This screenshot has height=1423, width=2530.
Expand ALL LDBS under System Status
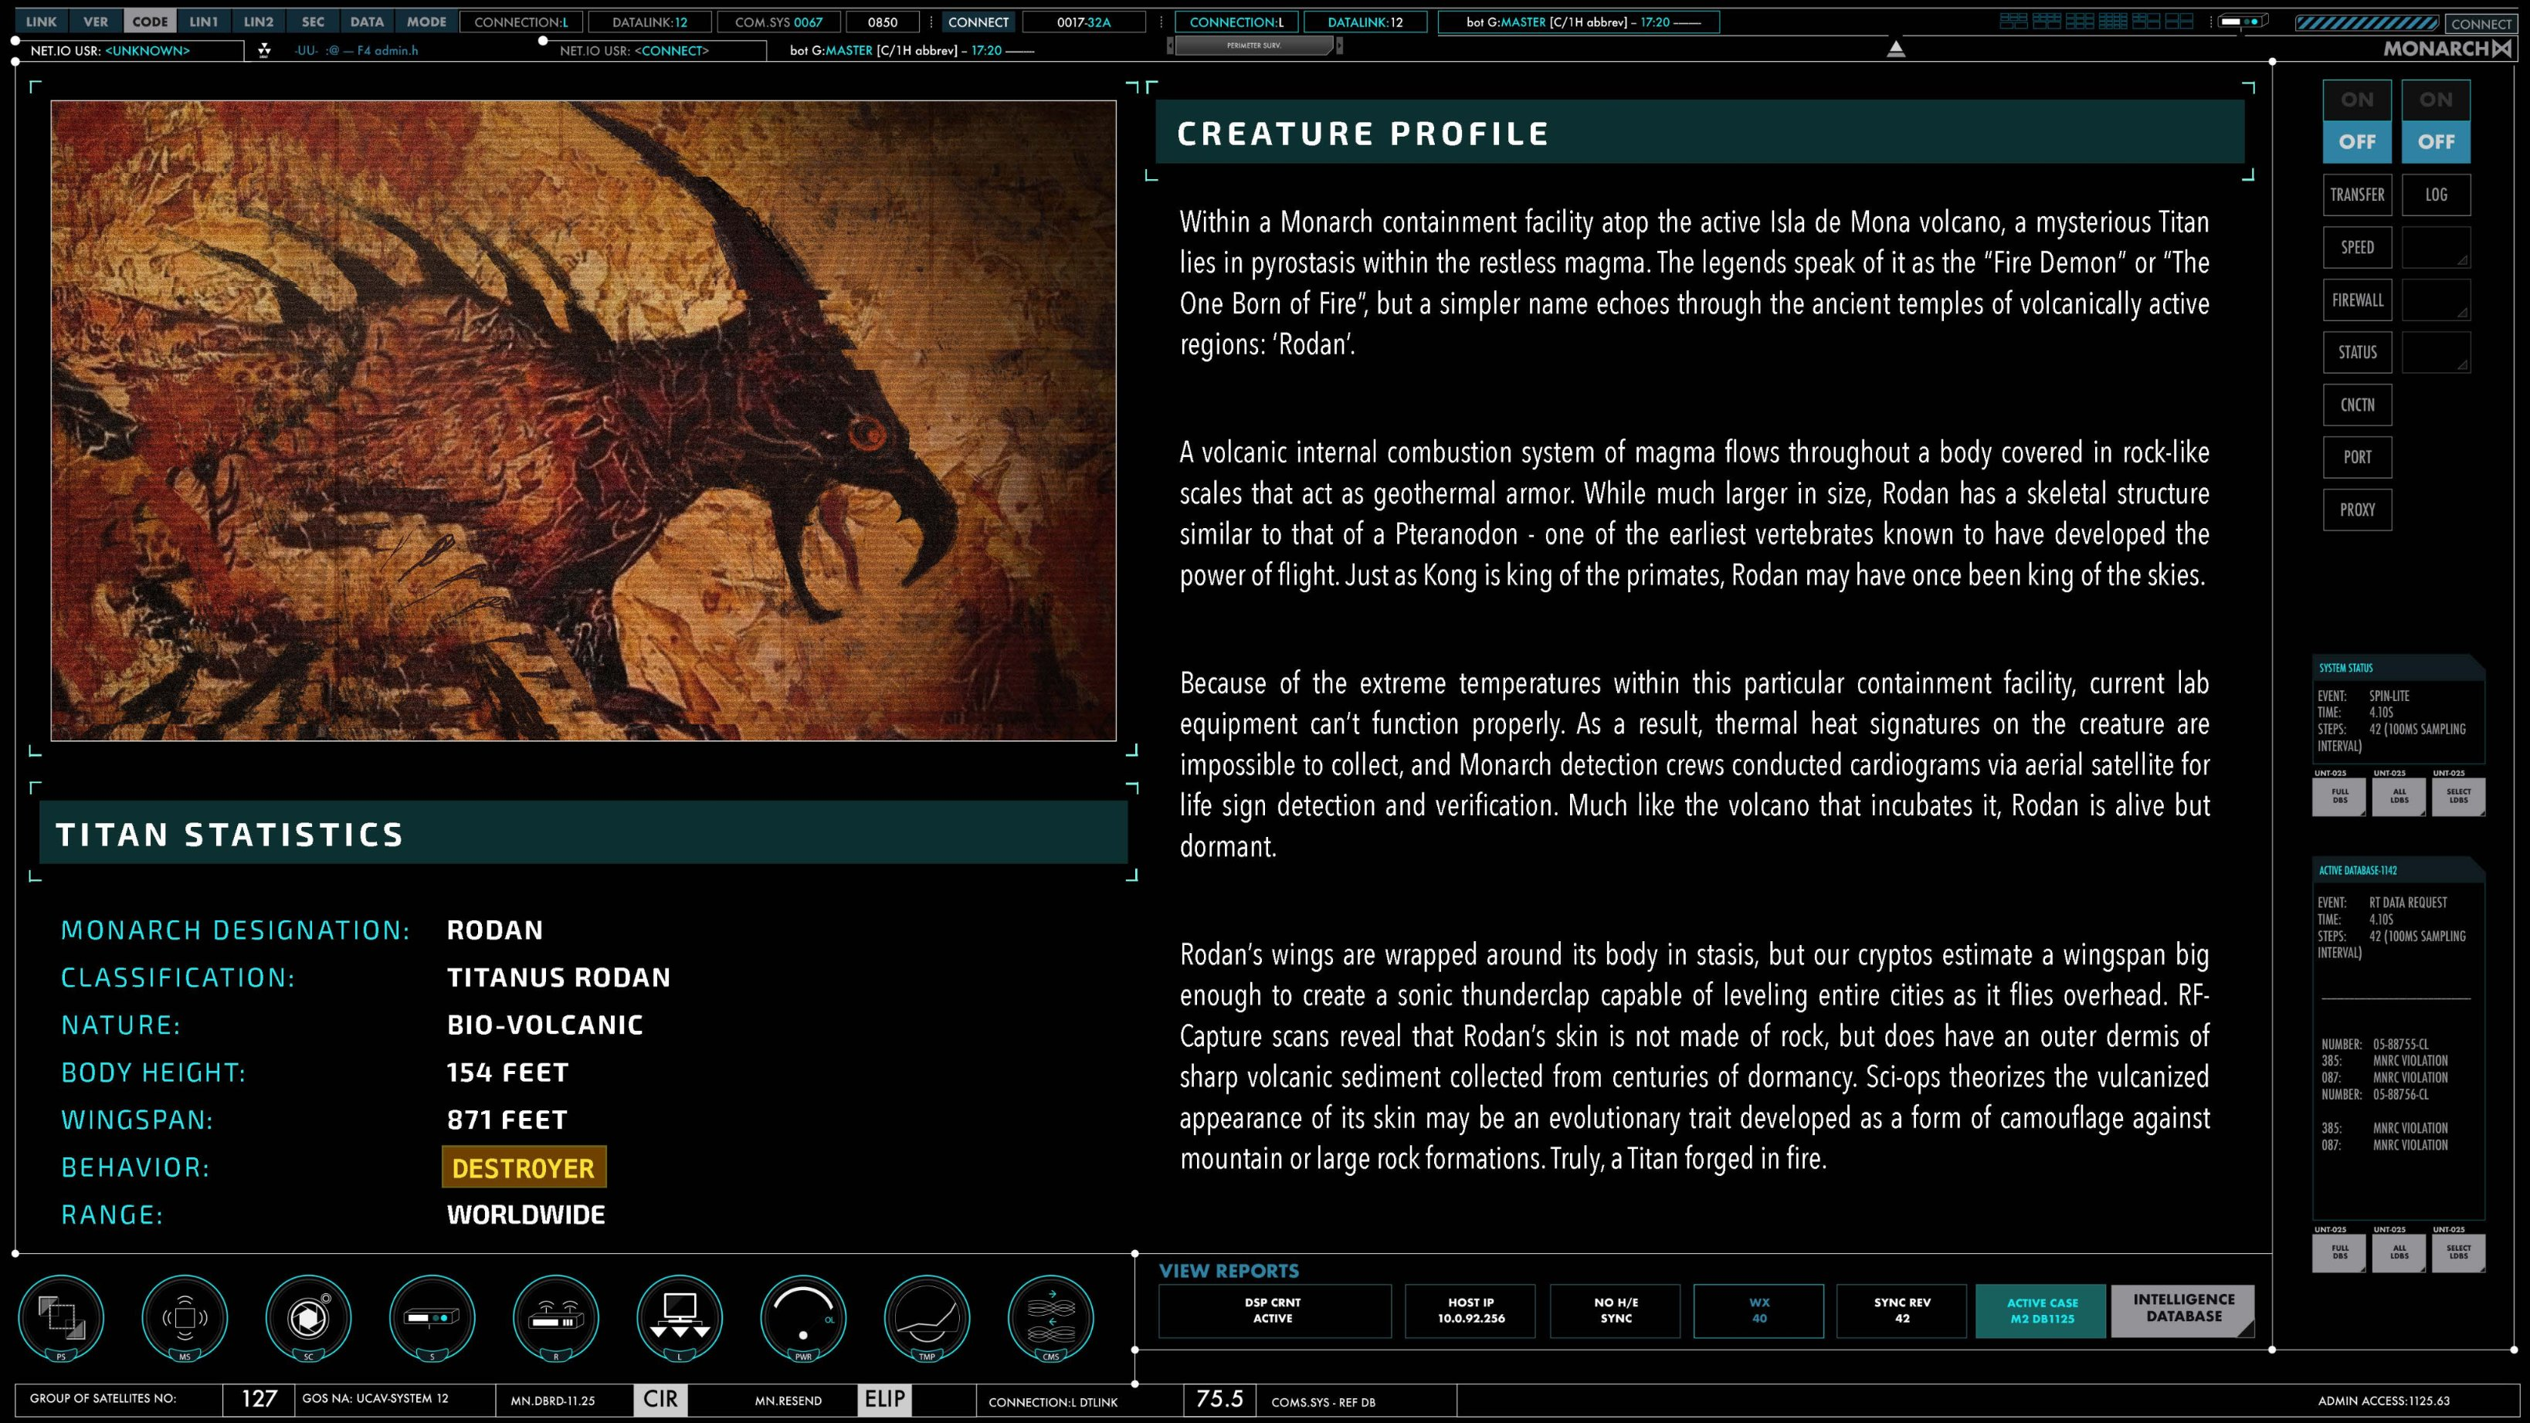coord(2399,797)
